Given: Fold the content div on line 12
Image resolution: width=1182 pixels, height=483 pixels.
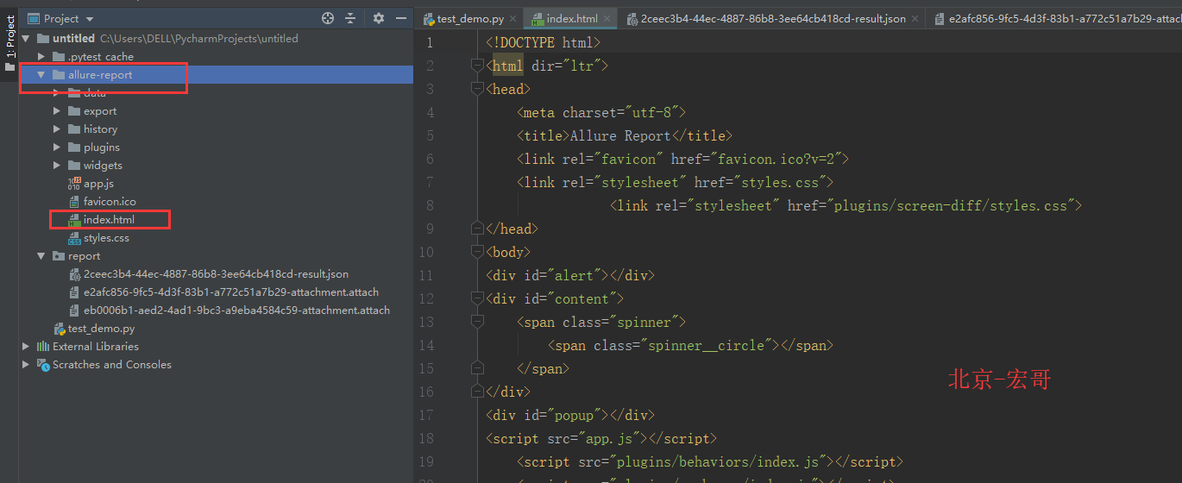Looking at the screenshot, I should pyautogui.click(x=477, y=298).
